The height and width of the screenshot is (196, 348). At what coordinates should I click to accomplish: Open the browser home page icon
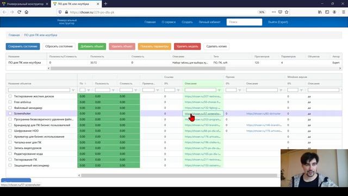pos(27,12)
